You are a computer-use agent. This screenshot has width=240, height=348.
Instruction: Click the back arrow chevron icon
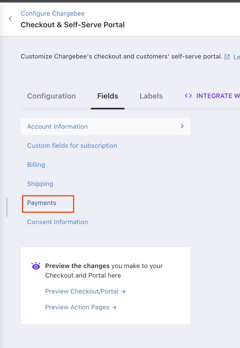pos(10,19)
